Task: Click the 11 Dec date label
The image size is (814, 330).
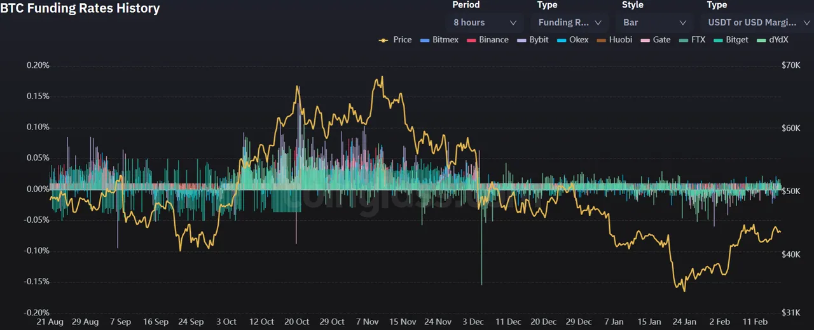Action: (x=507, y=322)
